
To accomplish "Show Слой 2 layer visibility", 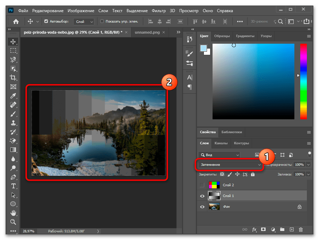I will pyautogui.click(x=202, y=186).
